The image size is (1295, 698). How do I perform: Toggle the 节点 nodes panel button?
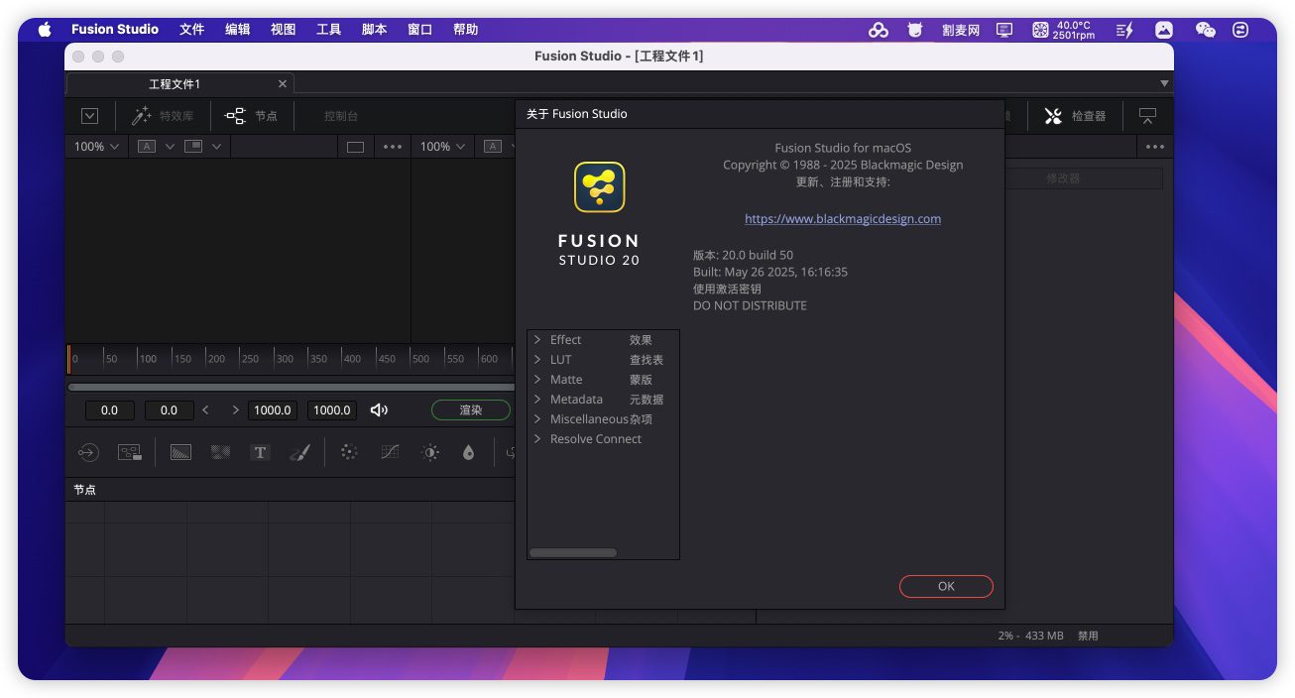coord(252,116)
